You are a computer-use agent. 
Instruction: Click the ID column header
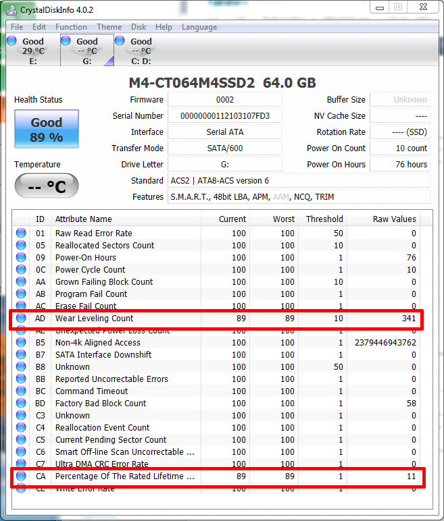[x=40, y=219]
